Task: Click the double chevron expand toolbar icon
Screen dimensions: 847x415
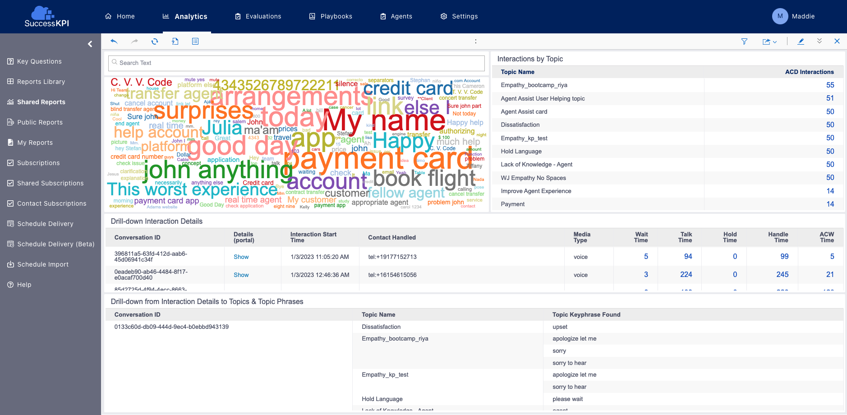Action: coord(819,41)
